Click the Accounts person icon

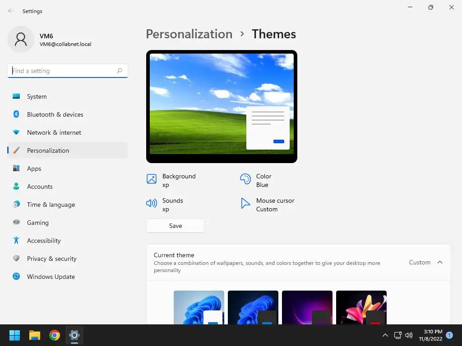[16, 186]
